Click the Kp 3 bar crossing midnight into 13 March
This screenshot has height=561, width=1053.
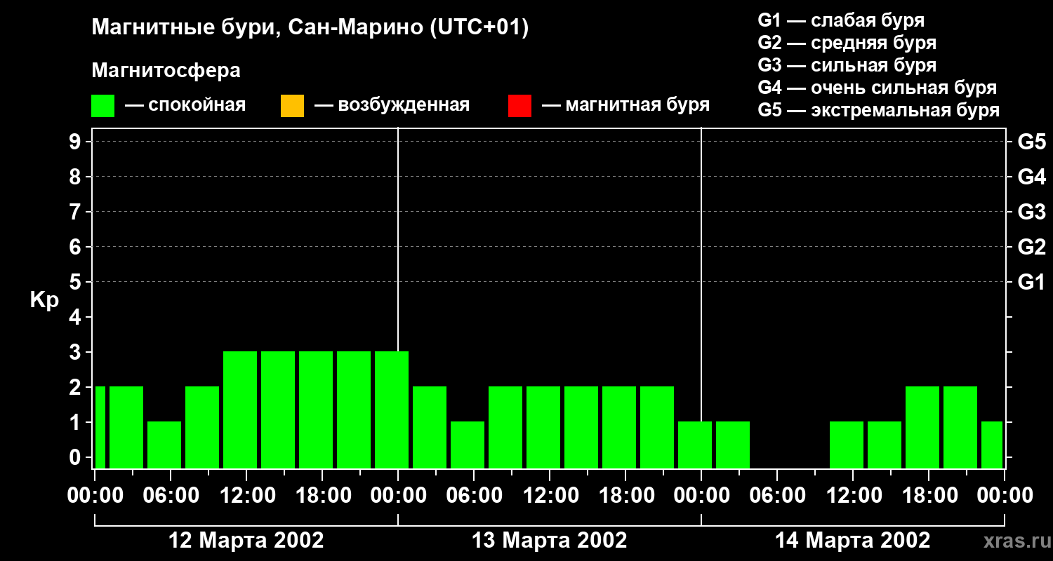click(392, 410)
